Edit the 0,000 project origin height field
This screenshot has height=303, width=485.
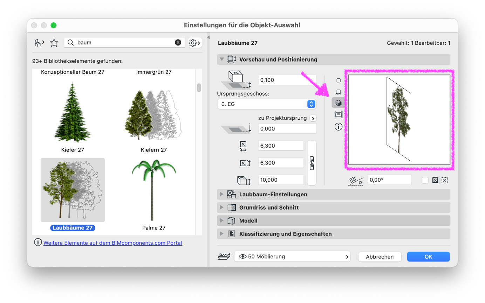287,129
